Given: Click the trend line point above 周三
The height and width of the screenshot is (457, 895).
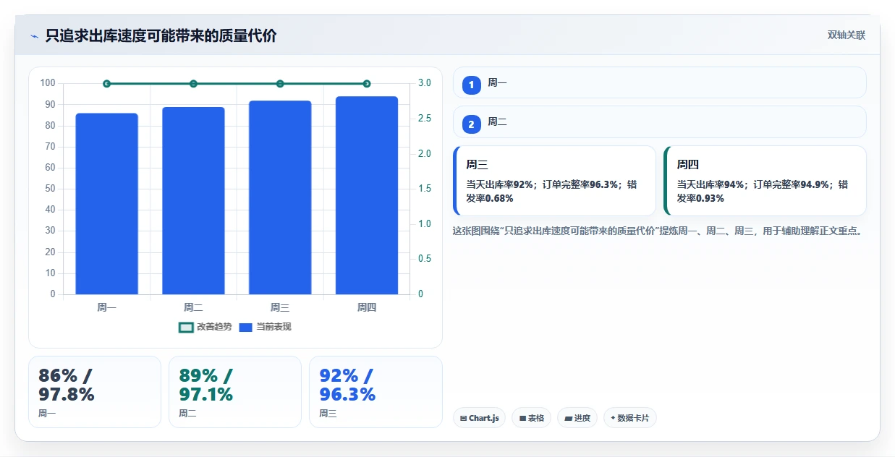Looking at the screenshot, I should tap(280, 84).
